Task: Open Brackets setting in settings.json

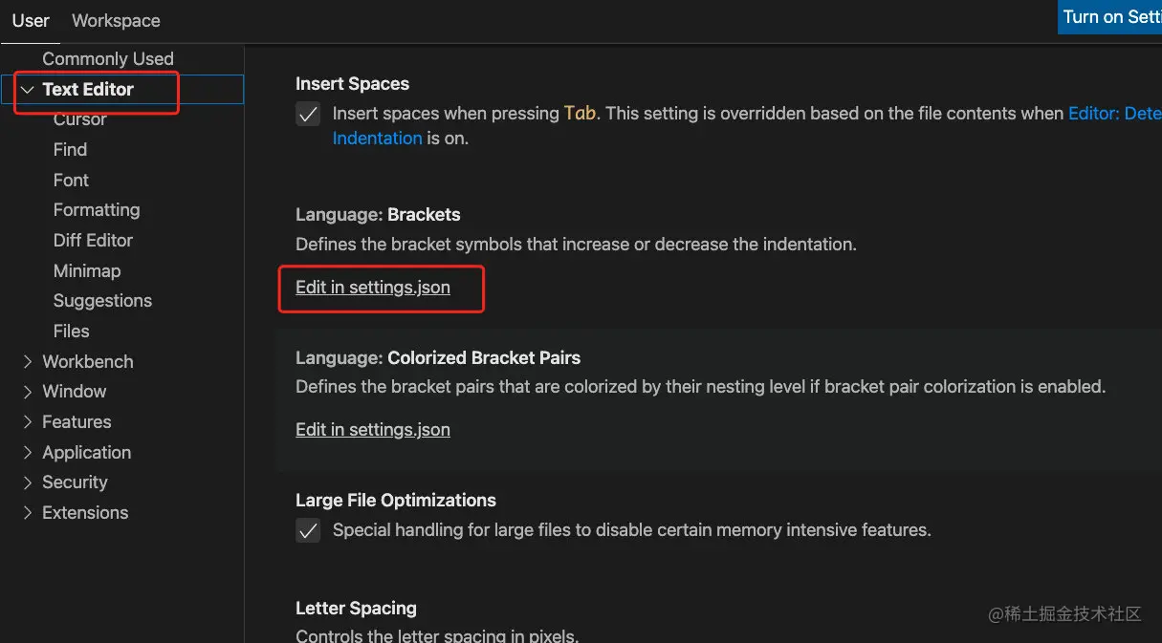Action: [373, 288]
